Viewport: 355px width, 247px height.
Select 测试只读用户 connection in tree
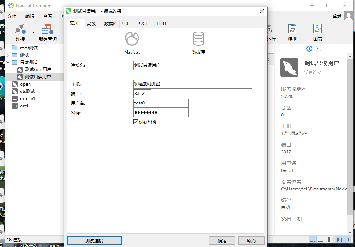coord(38,77)
